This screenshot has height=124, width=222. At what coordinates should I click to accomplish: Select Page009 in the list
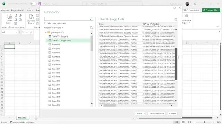pos(56,77)
